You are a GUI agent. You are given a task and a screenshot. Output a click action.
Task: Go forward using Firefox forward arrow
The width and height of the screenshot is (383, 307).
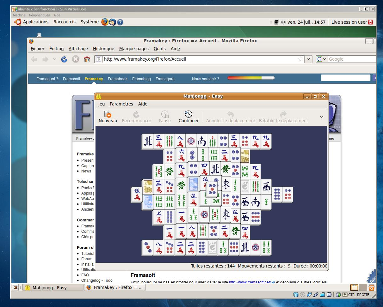45,59
